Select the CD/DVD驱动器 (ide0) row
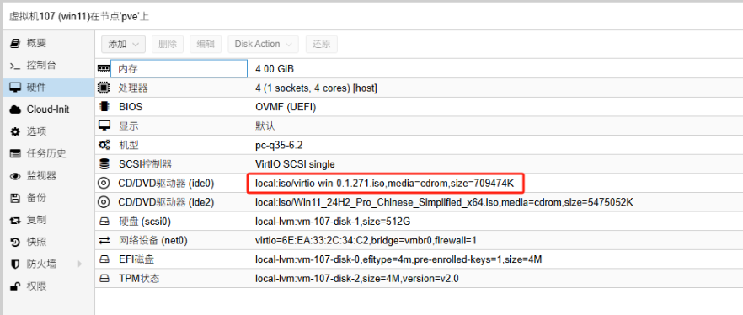The height and width of the screenshot is (315, 743). (419, 184)
